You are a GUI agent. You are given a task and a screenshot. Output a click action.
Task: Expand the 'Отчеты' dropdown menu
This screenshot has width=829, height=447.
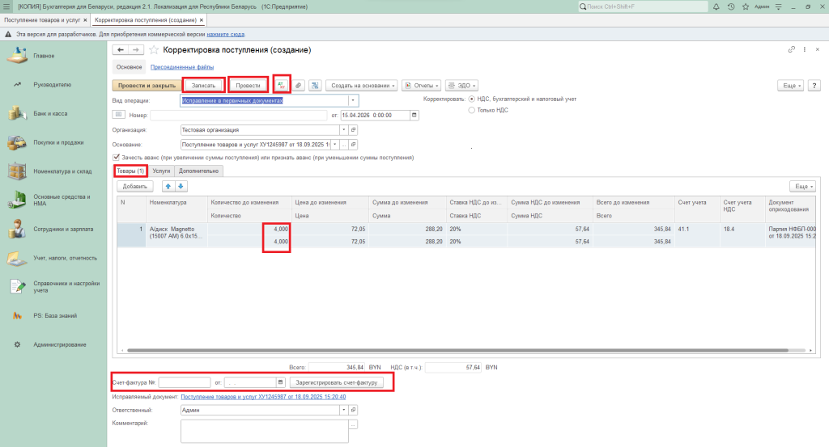click(421, 85)
